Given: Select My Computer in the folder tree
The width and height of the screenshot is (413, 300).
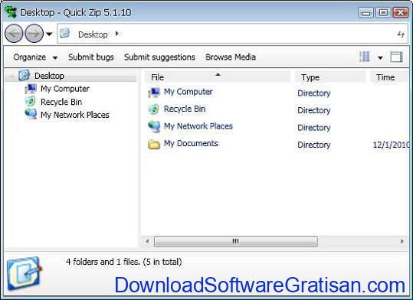Looking at the screenshot, I should tap(65, 89).
